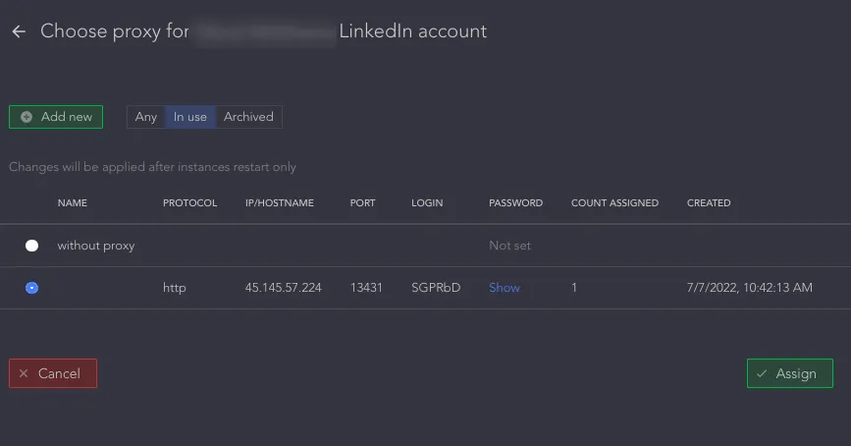Click the 'Not set' password text
The height and width of the screenshot is (446, 851).
pos(509,246)
